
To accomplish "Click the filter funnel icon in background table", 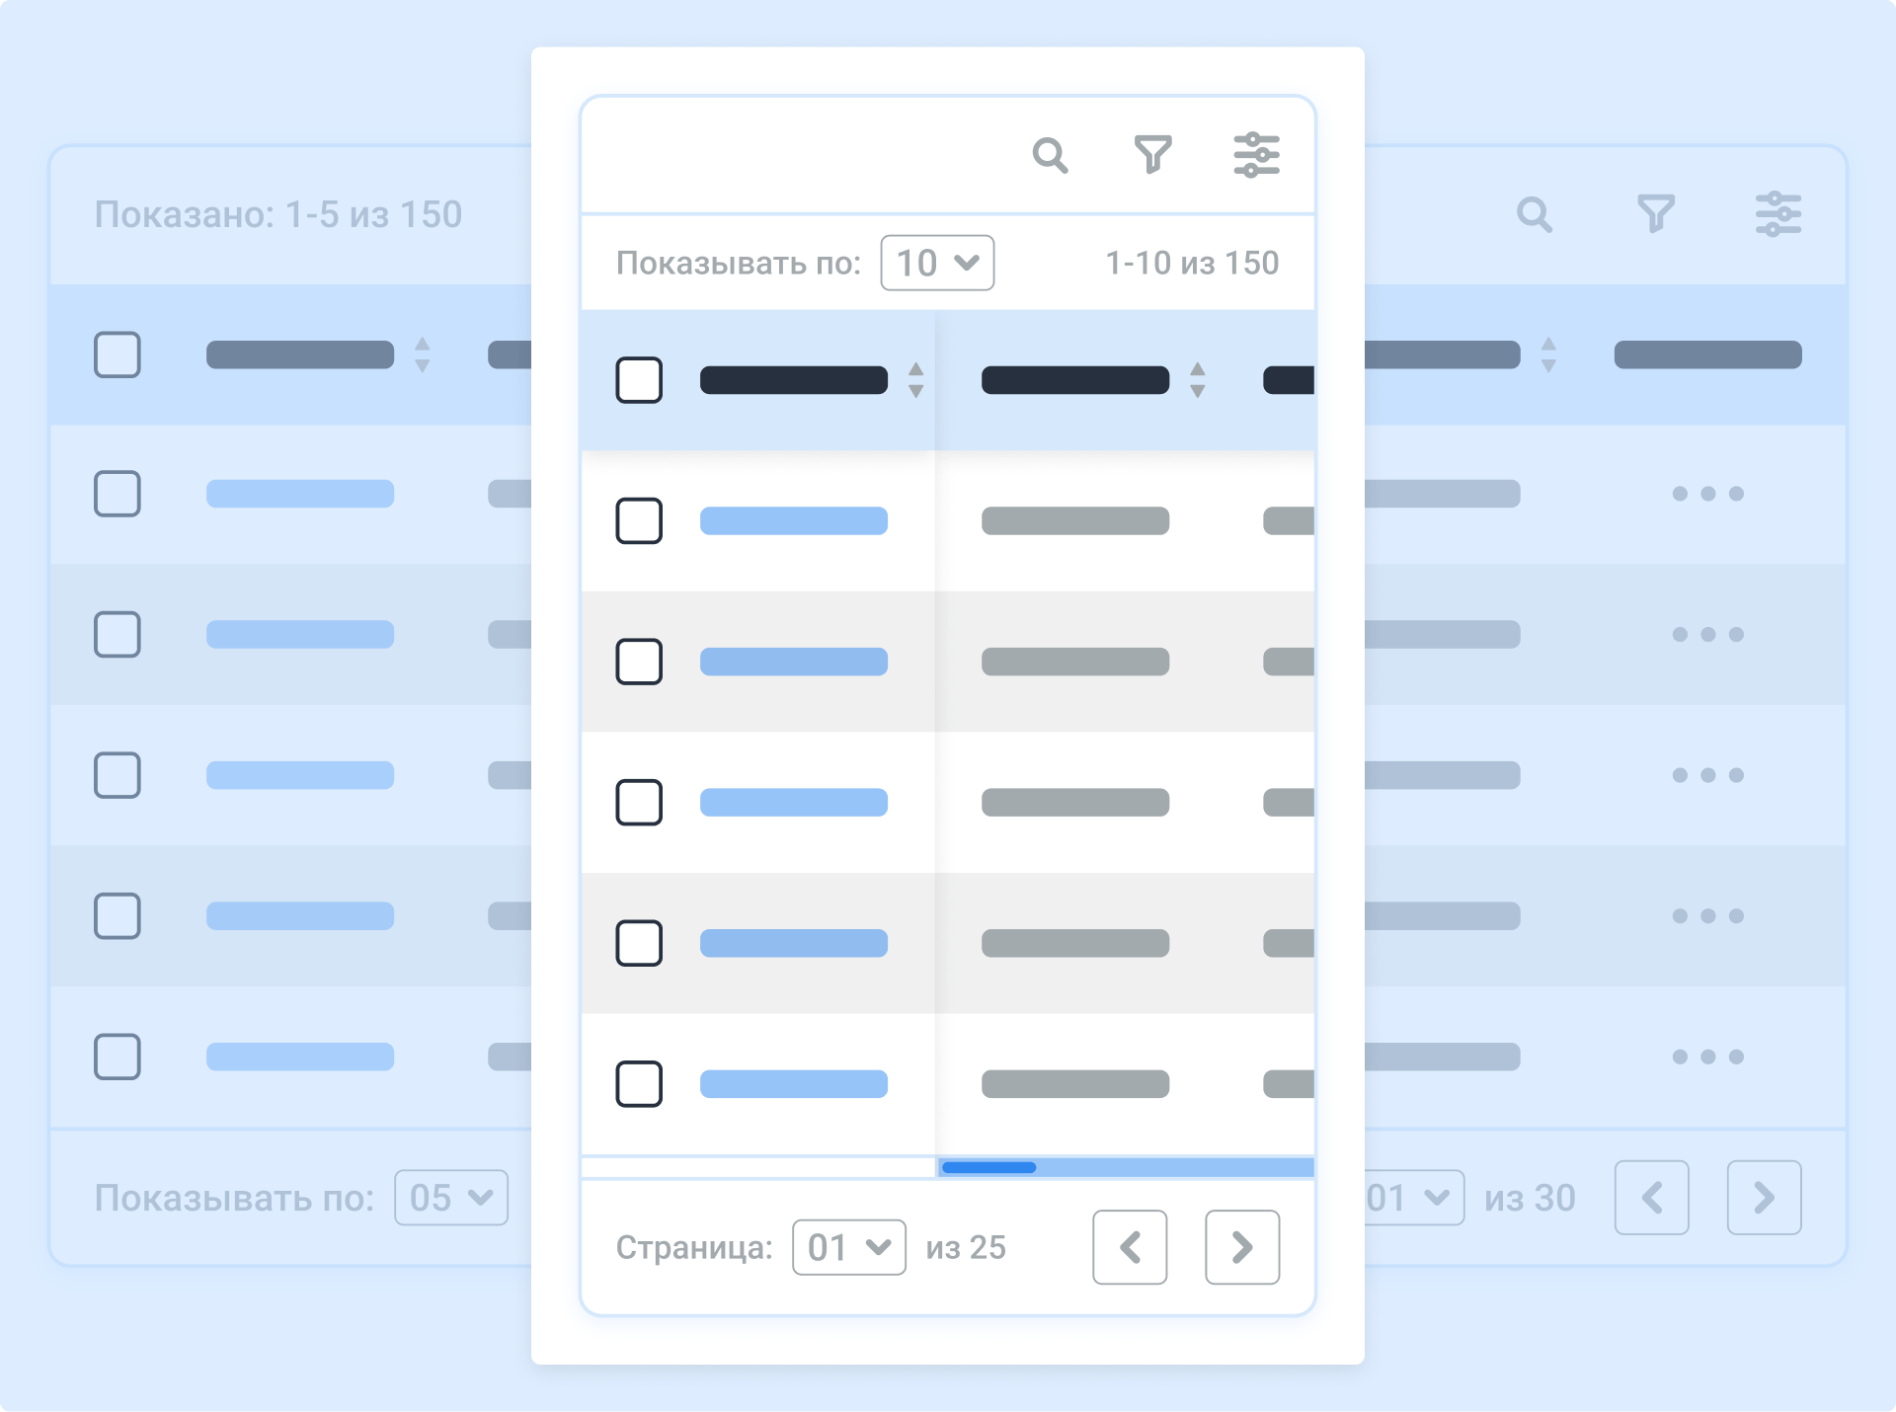I will click(x=1657, y=212).
